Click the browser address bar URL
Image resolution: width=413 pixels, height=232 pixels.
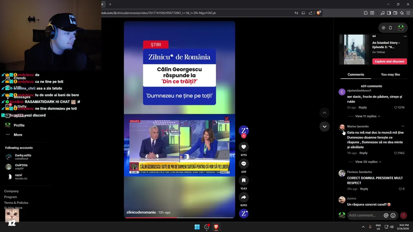tap(159, 13)
